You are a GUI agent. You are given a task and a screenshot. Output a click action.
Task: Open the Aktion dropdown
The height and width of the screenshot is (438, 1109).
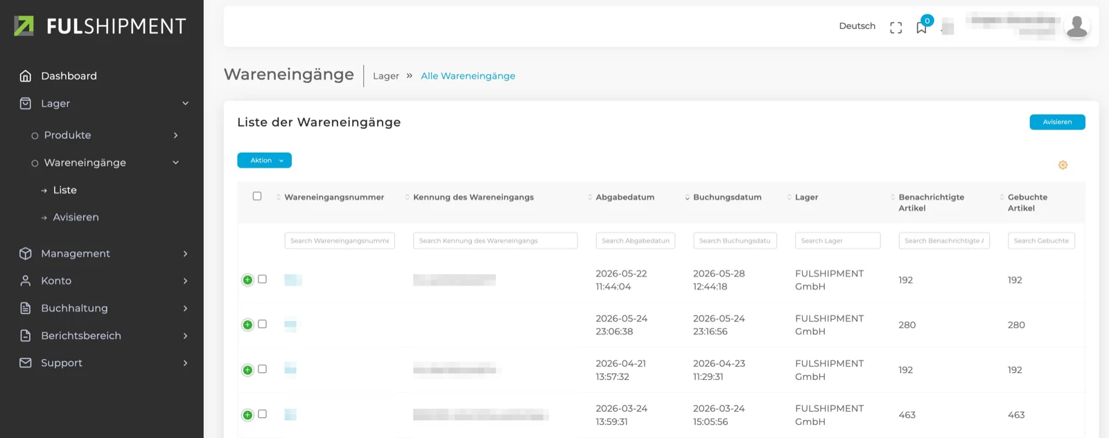(x=264, y=161)
